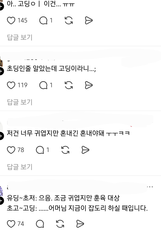Share the 저건 너무 귀엽지만 comment

pyautogui.click(x=86, y=150)
